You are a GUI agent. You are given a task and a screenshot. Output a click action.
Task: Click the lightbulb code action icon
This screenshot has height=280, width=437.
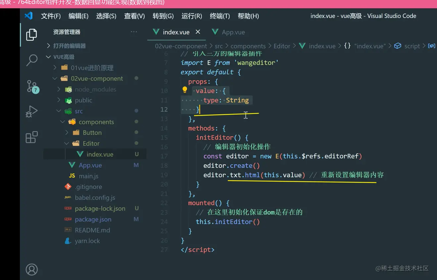point(185,89)
